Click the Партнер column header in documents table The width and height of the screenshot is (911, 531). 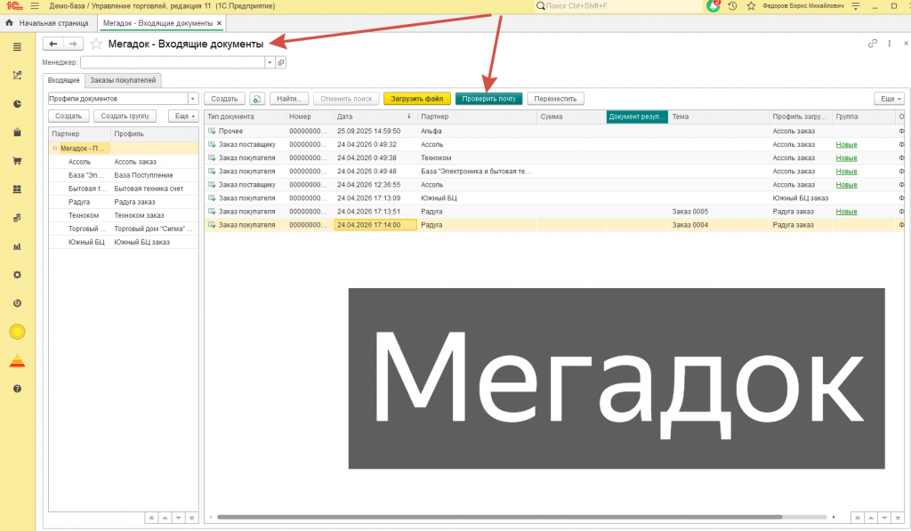[477, 117]
